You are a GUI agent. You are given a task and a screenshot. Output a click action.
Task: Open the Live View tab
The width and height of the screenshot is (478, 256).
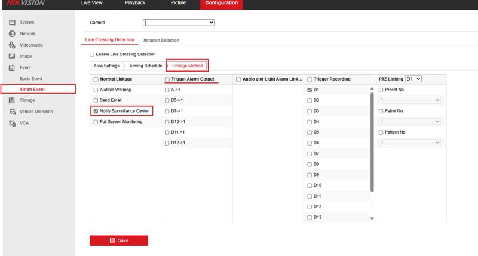(92, 3)
